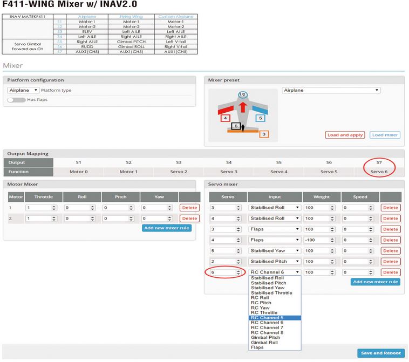Open the Stabilised Yaw input dropdown
The height and width of the screenshot is (362, 409).
coord(275,251)
